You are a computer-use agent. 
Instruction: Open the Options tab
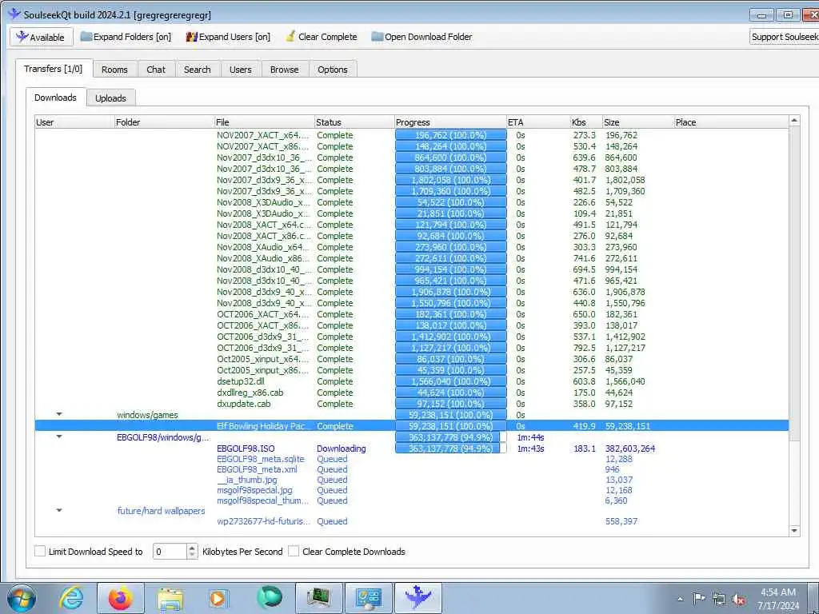tap(333, 70)
